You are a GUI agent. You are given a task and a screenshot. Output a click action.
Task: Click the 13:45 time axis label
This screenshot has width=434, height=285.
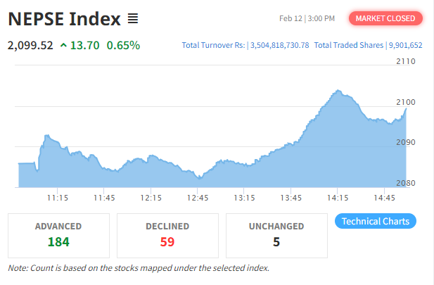click(x=291, y=198)
